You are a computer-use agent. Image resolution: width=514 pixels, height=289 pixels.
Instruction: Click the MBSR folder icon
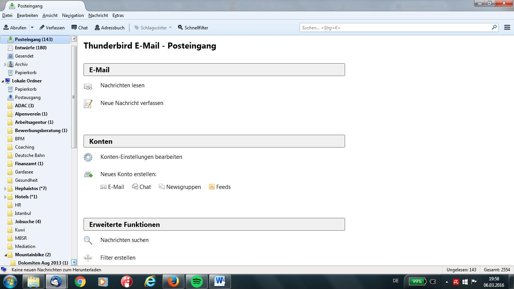coord(11,238)
